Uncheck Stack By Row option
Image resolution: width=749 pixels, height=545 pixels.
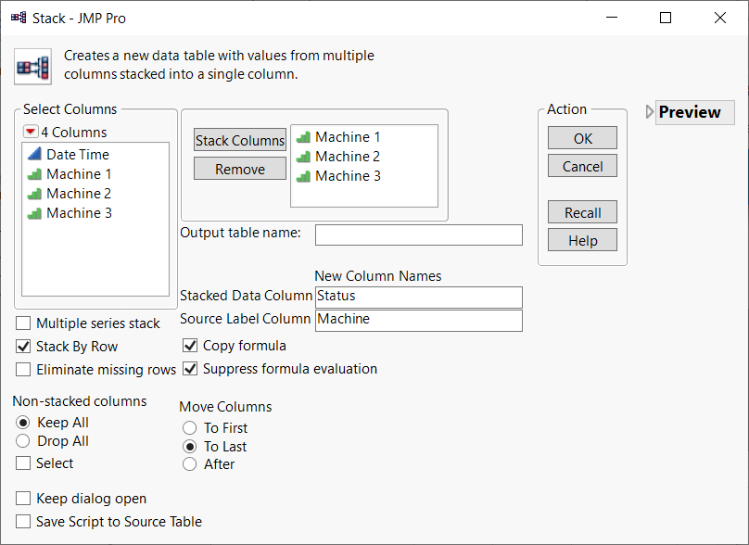pyautogui.click(x=23, y=347)
